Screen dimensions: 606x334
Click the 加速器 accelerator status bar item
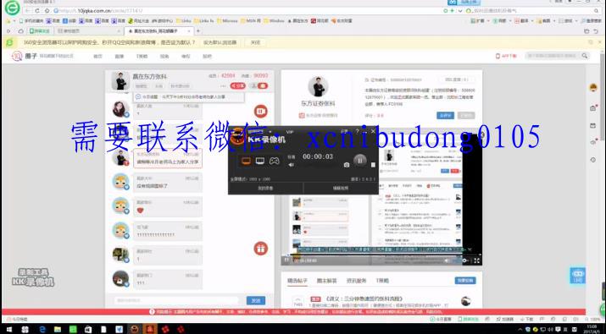tap(505, 320)
